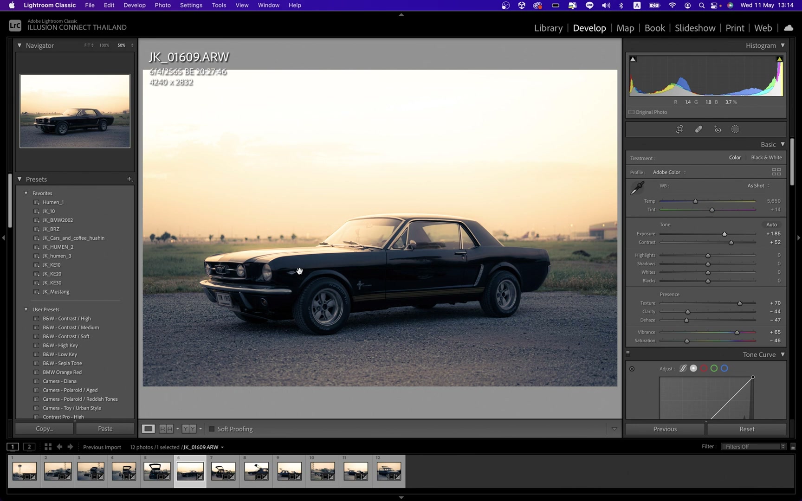Image resolution: width=802 pixels, height=501 pixels.
Task: Click the Paste settings button
Action: pyautogui.click(x=105, y=429)
